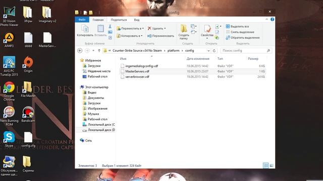
Task: Create new folder (Создать папку)
Action: [184, 32]
